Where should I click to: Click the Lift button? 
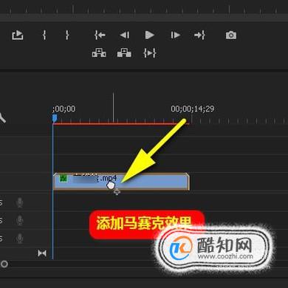coord(99,52)
